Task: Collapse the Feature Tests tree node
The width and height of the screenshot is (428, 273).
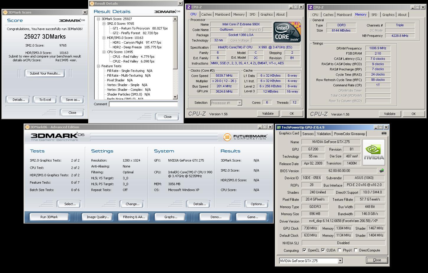Action: pyautogui.click(x=99, y=66)
